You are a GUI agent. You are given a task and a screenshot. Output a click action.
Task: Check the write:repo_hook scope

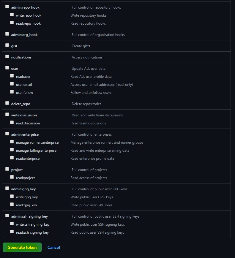(x=12, y=15)
